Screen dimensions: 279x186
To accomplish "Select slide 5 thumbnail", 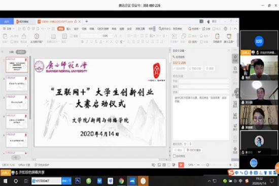I will point(17,140).
